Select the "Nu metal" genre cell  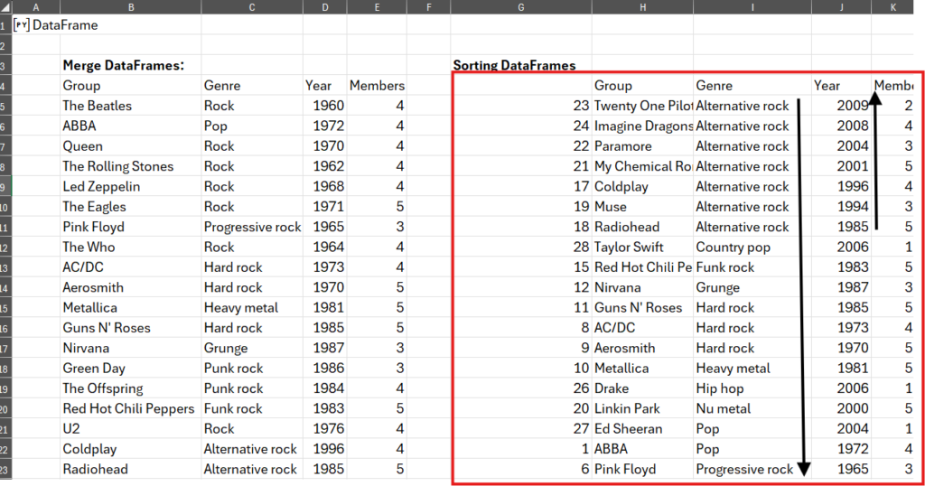point(752,408)
